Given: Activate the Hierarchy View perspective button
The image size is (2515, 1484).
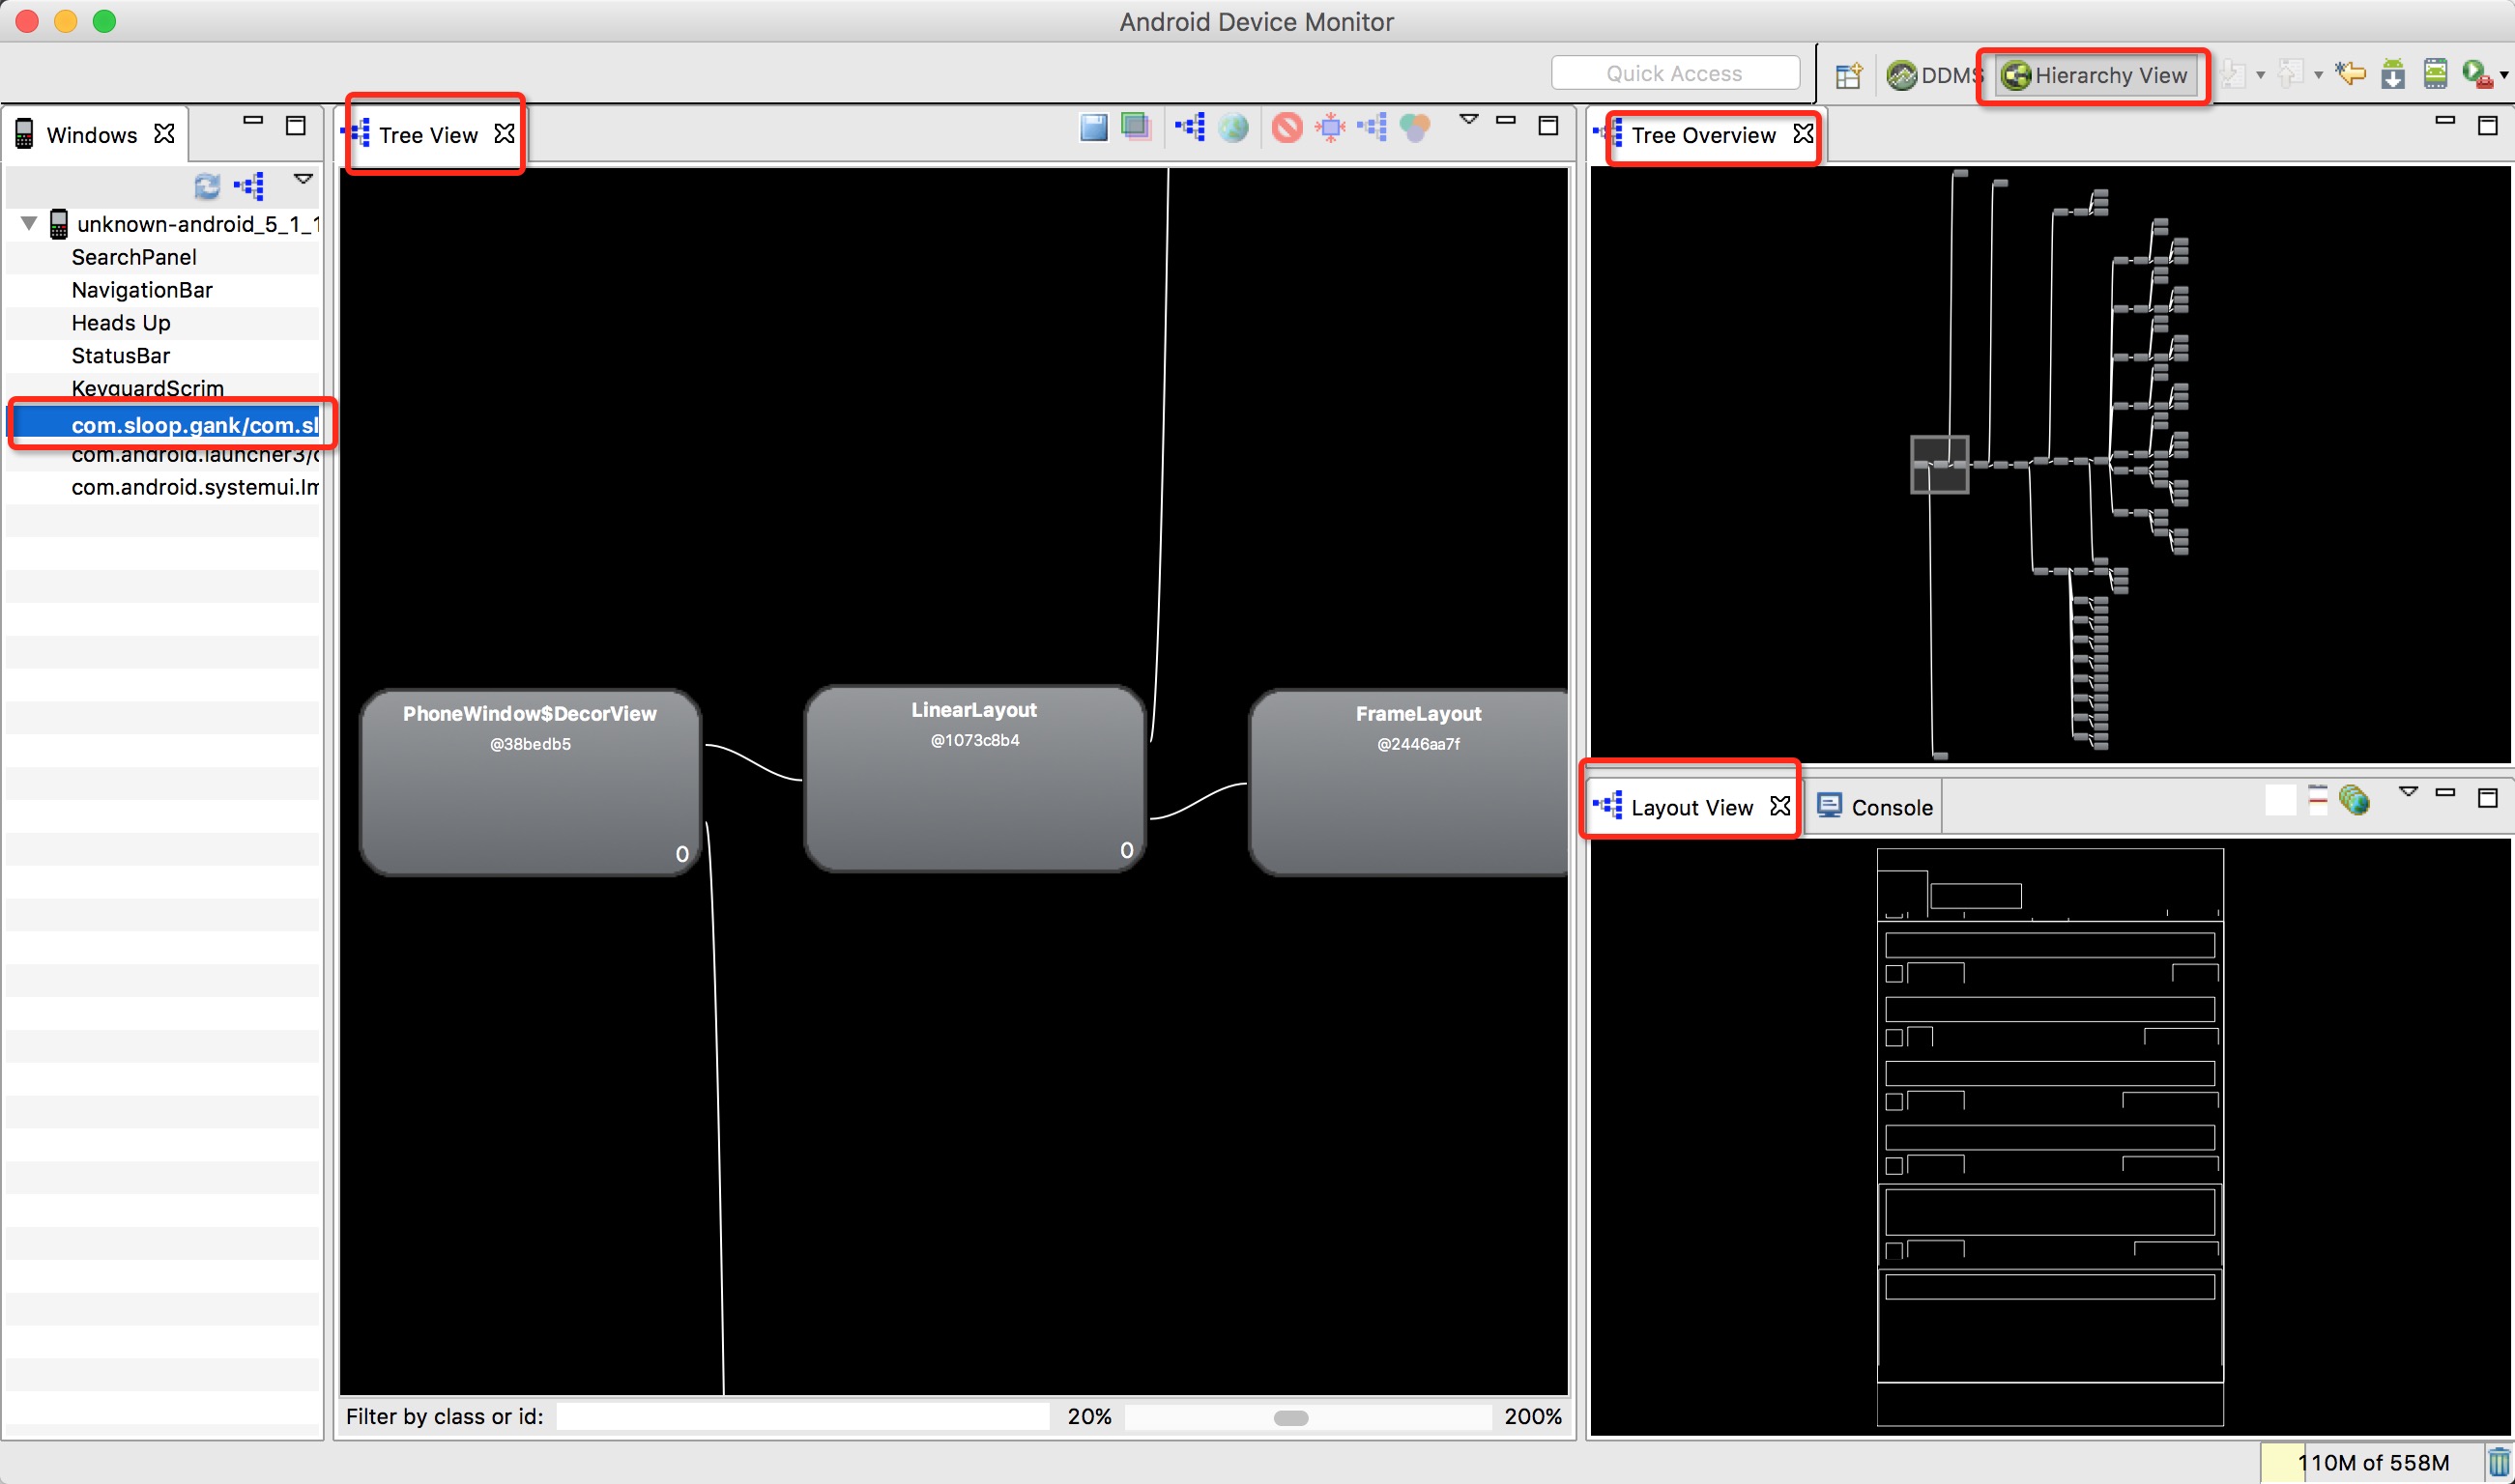Looking at the screenshot, I should tap(2095, 75).
